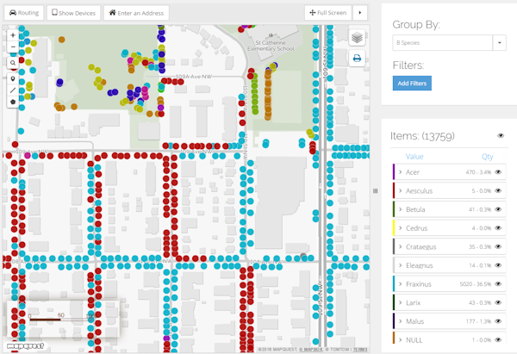Toggle visibility of Acer species
This screenshot has height=354, width=517.
pyautogui.click(x=498, y=172)
